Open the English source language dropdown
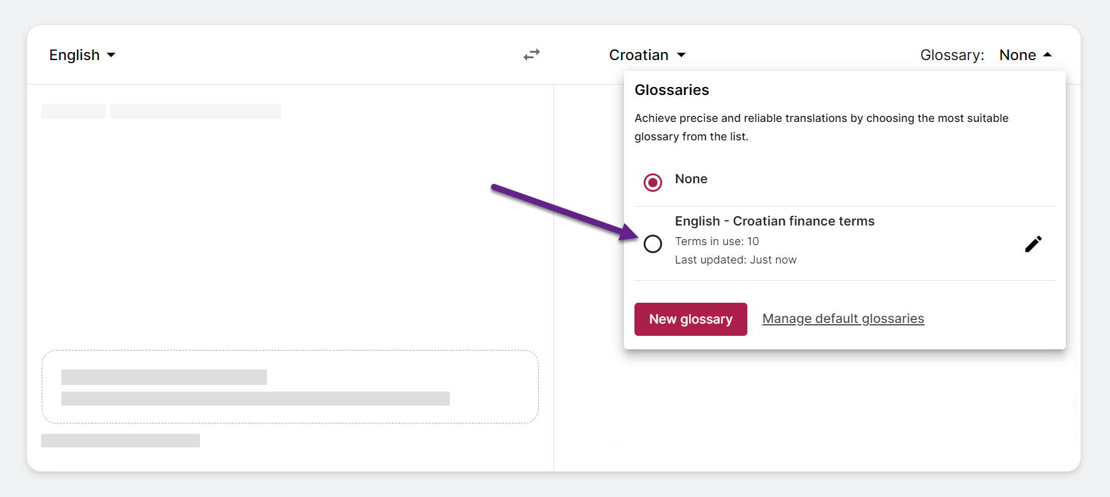This screenshot has height=497, width=1110. coord(82,55)
